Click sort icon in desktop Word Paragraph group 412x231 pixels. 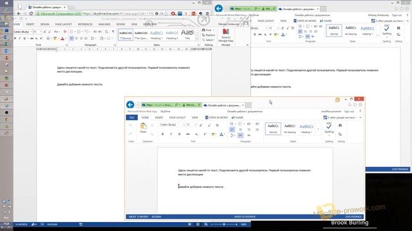(106, 31)
